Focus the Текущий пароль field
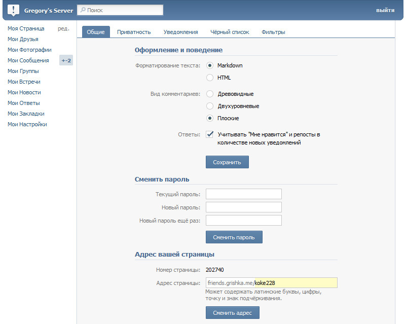Viewport: 406px width, 324px height. tap(244, 194)
